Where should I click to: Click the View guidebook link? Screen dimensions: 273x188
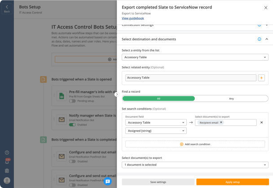[133, 18]
